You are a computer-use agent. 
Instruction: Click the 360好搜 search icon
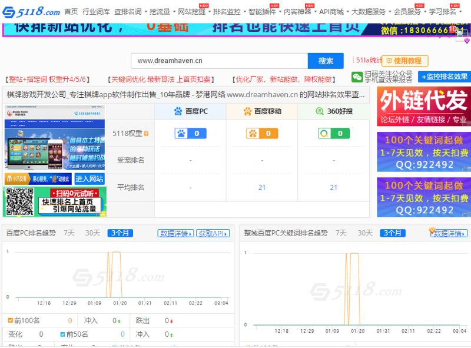[x=320, y=111]
